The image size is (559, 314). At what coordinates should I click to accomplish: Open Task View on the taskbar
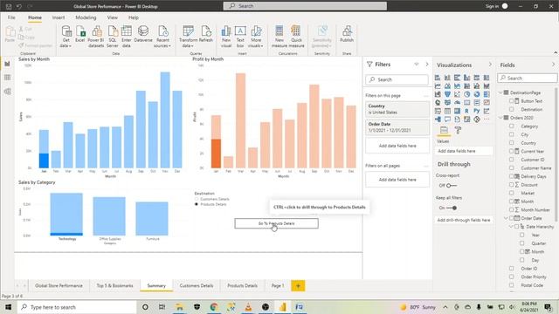(162, 307)
